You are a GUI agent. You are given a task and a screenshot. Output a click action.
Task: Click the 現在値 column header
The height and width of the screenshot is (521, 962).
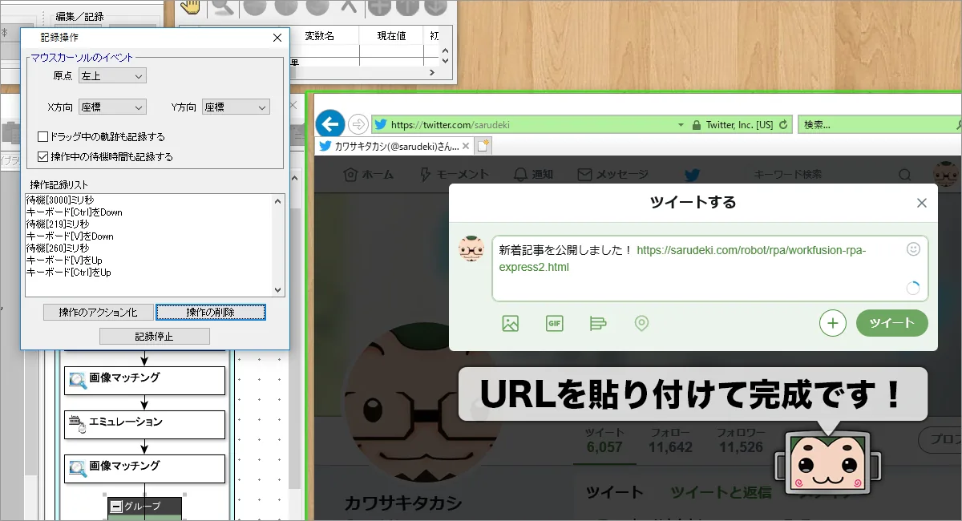point(392,36)
